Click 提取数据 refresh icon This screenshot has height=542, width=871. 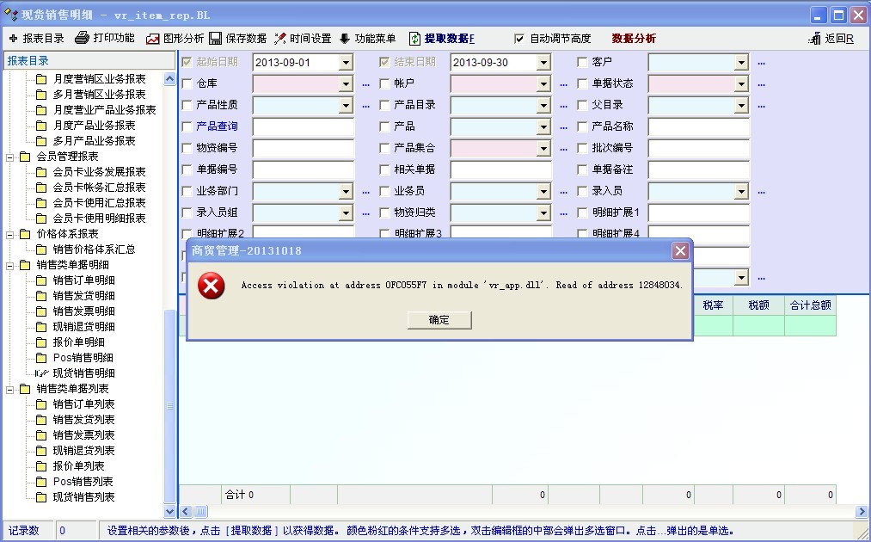pos(414,39)
